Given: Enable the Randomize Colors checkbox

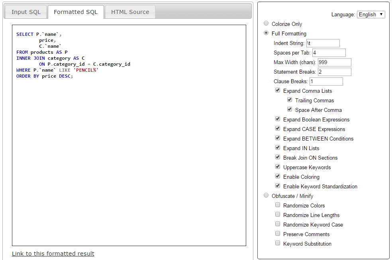Looking at the screenshot, I should tap(278, 205).
